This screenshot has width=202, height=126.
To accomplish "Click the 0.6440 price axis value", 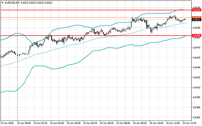I will click(x=197, y=68).
